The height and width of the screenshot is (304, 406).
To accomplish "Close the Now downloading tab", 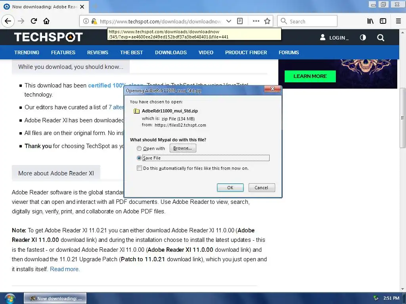I will click(x=82, y=7).
